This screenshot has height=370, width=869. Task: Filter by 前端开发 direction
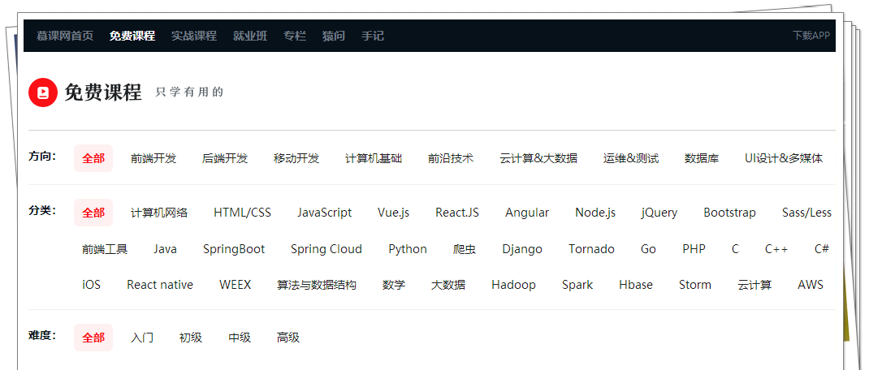pos(153,158)
